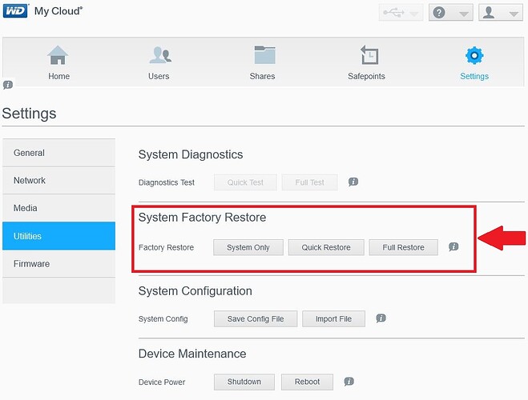Image resolution: width=528 pixels, height=400 pixels.
Task: Open the USB device menu icon
Action: 393,13
